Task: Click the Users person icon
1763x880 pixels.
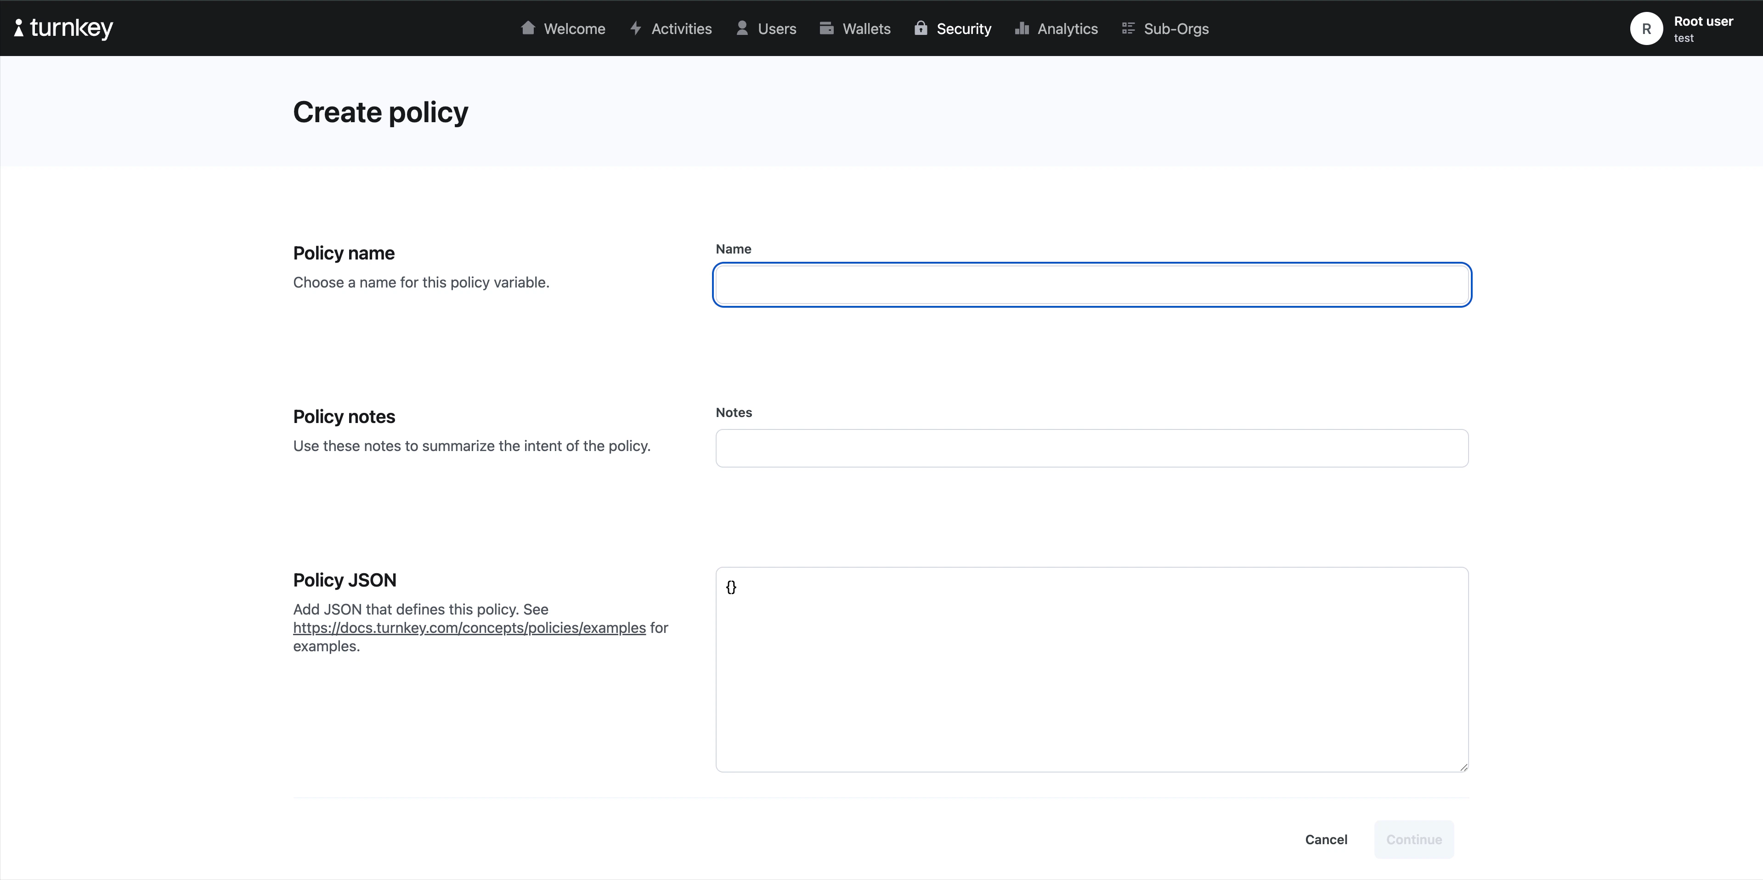Action: (x=742, y=28)
